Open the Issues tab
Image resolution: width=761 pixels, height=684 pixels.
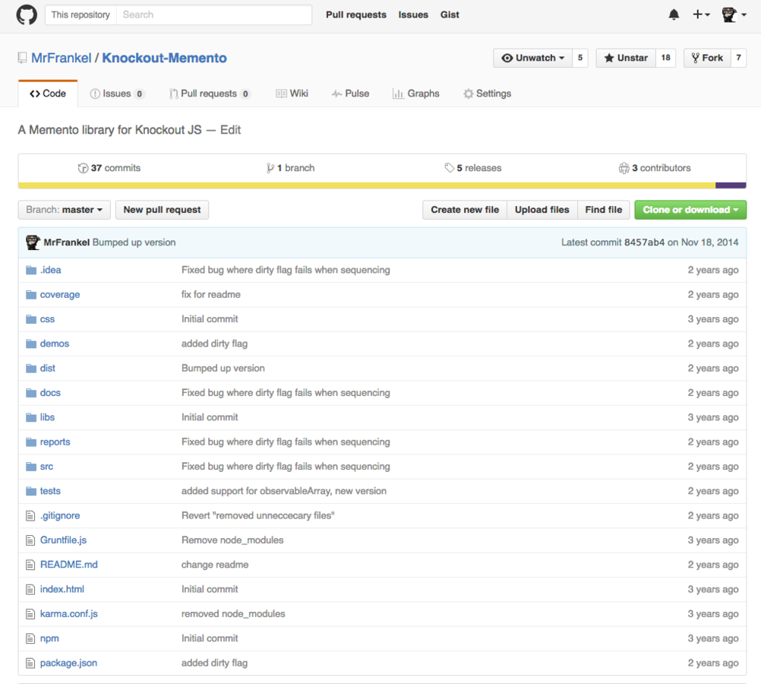tap(117, 93)
